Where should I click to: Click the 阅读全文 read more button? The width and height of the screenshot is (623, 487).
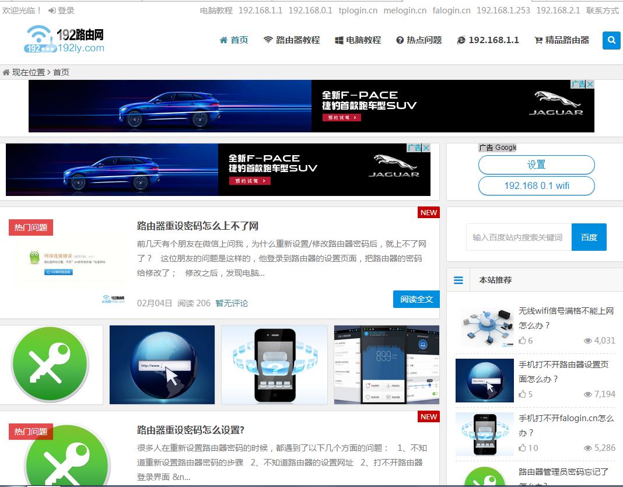coord(416,299)
